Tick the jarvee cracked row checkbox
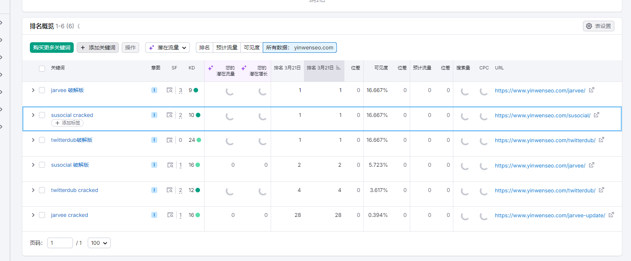 point(42,215)
